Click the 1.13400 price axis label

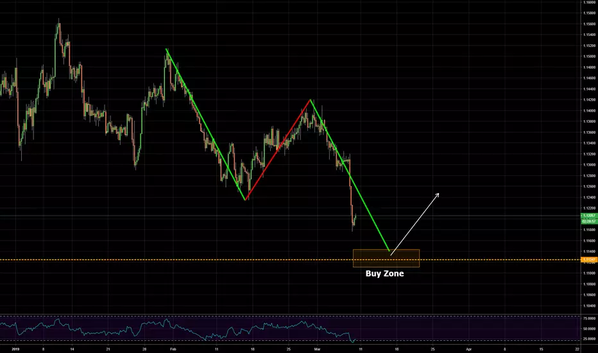[x=589, y=143]
